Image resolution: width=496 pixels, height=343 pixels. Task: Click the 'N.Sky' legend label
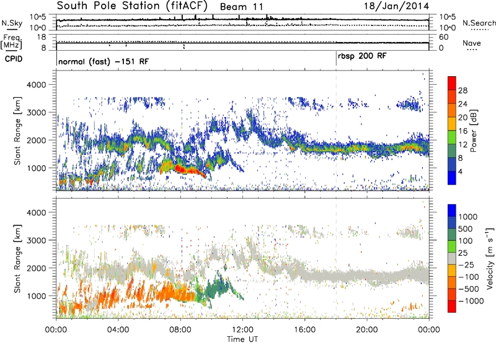[12, 23]
